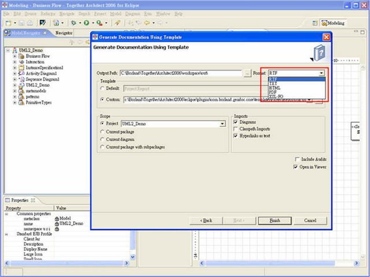Screen dimensions: 370x277
Task: Choose the Project scope radio button
Action: (x=102, y=123)
